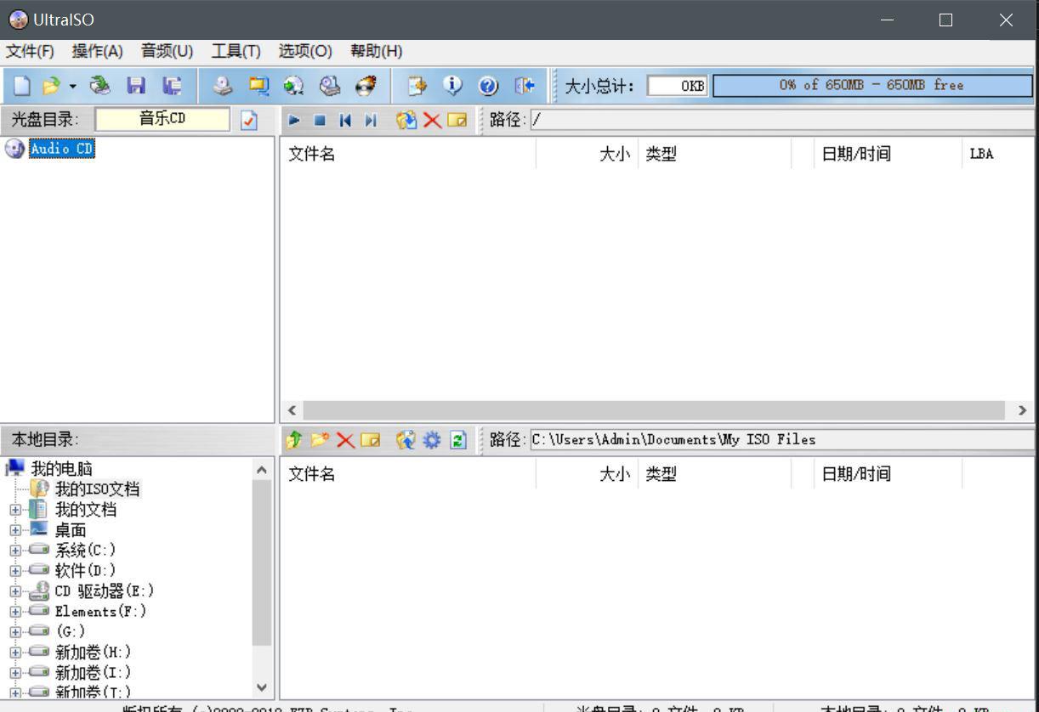Click local tree scrollbar down arrow
This screenshot has height=712, width=1039.
(262, 687)
